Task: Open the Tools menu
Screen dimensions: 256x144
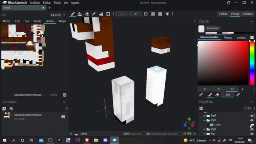Action: coord(57,3)
